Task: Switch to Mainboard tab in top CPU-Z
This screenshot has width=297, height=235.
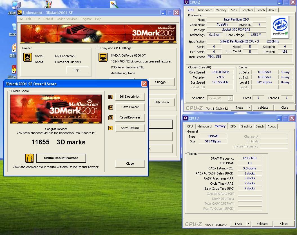Action: 205,10
